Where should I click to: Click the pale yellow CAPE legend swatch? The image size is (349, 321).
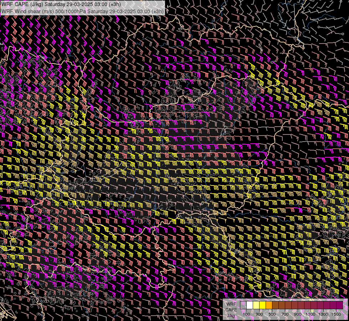[x=256, y=305]
